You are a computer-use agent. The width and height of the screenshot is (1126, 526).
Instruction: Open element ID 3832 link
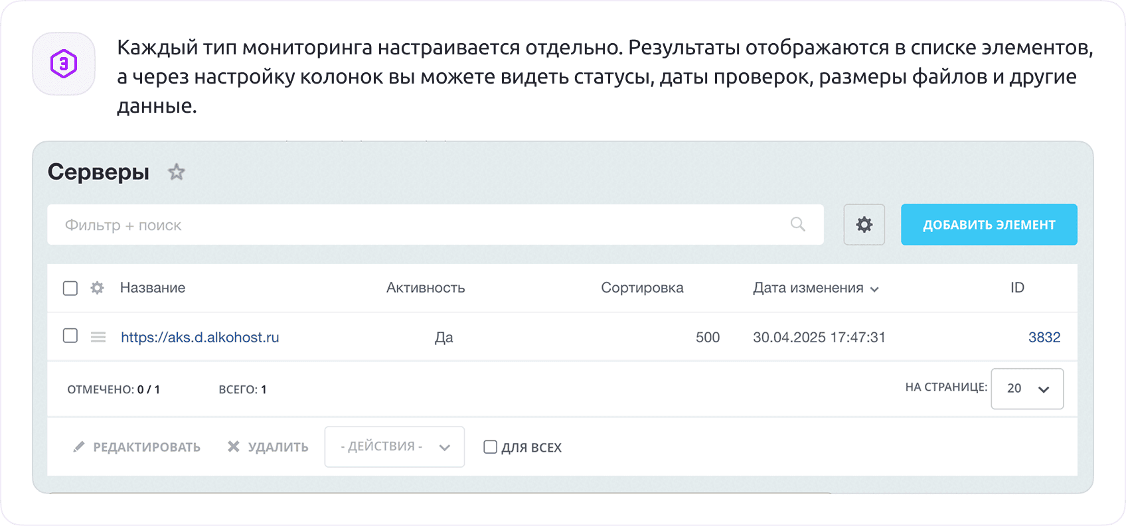point(1044,337)
